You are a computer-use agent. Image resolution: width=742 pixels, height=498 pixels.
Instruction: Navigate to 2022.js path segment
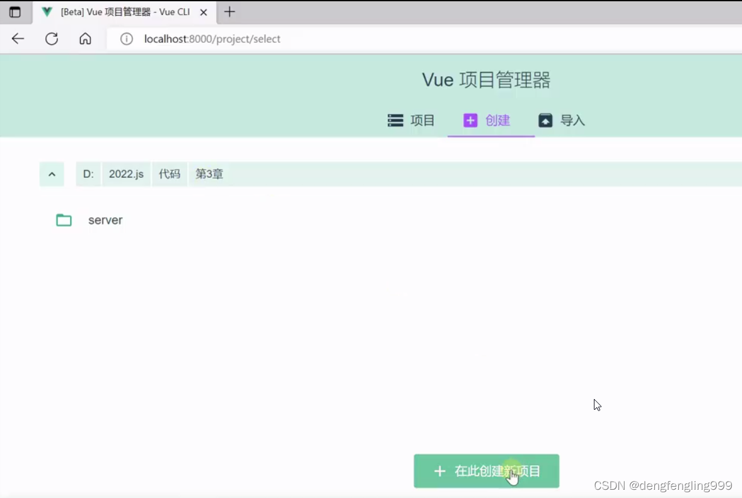[x=126, y=174]
